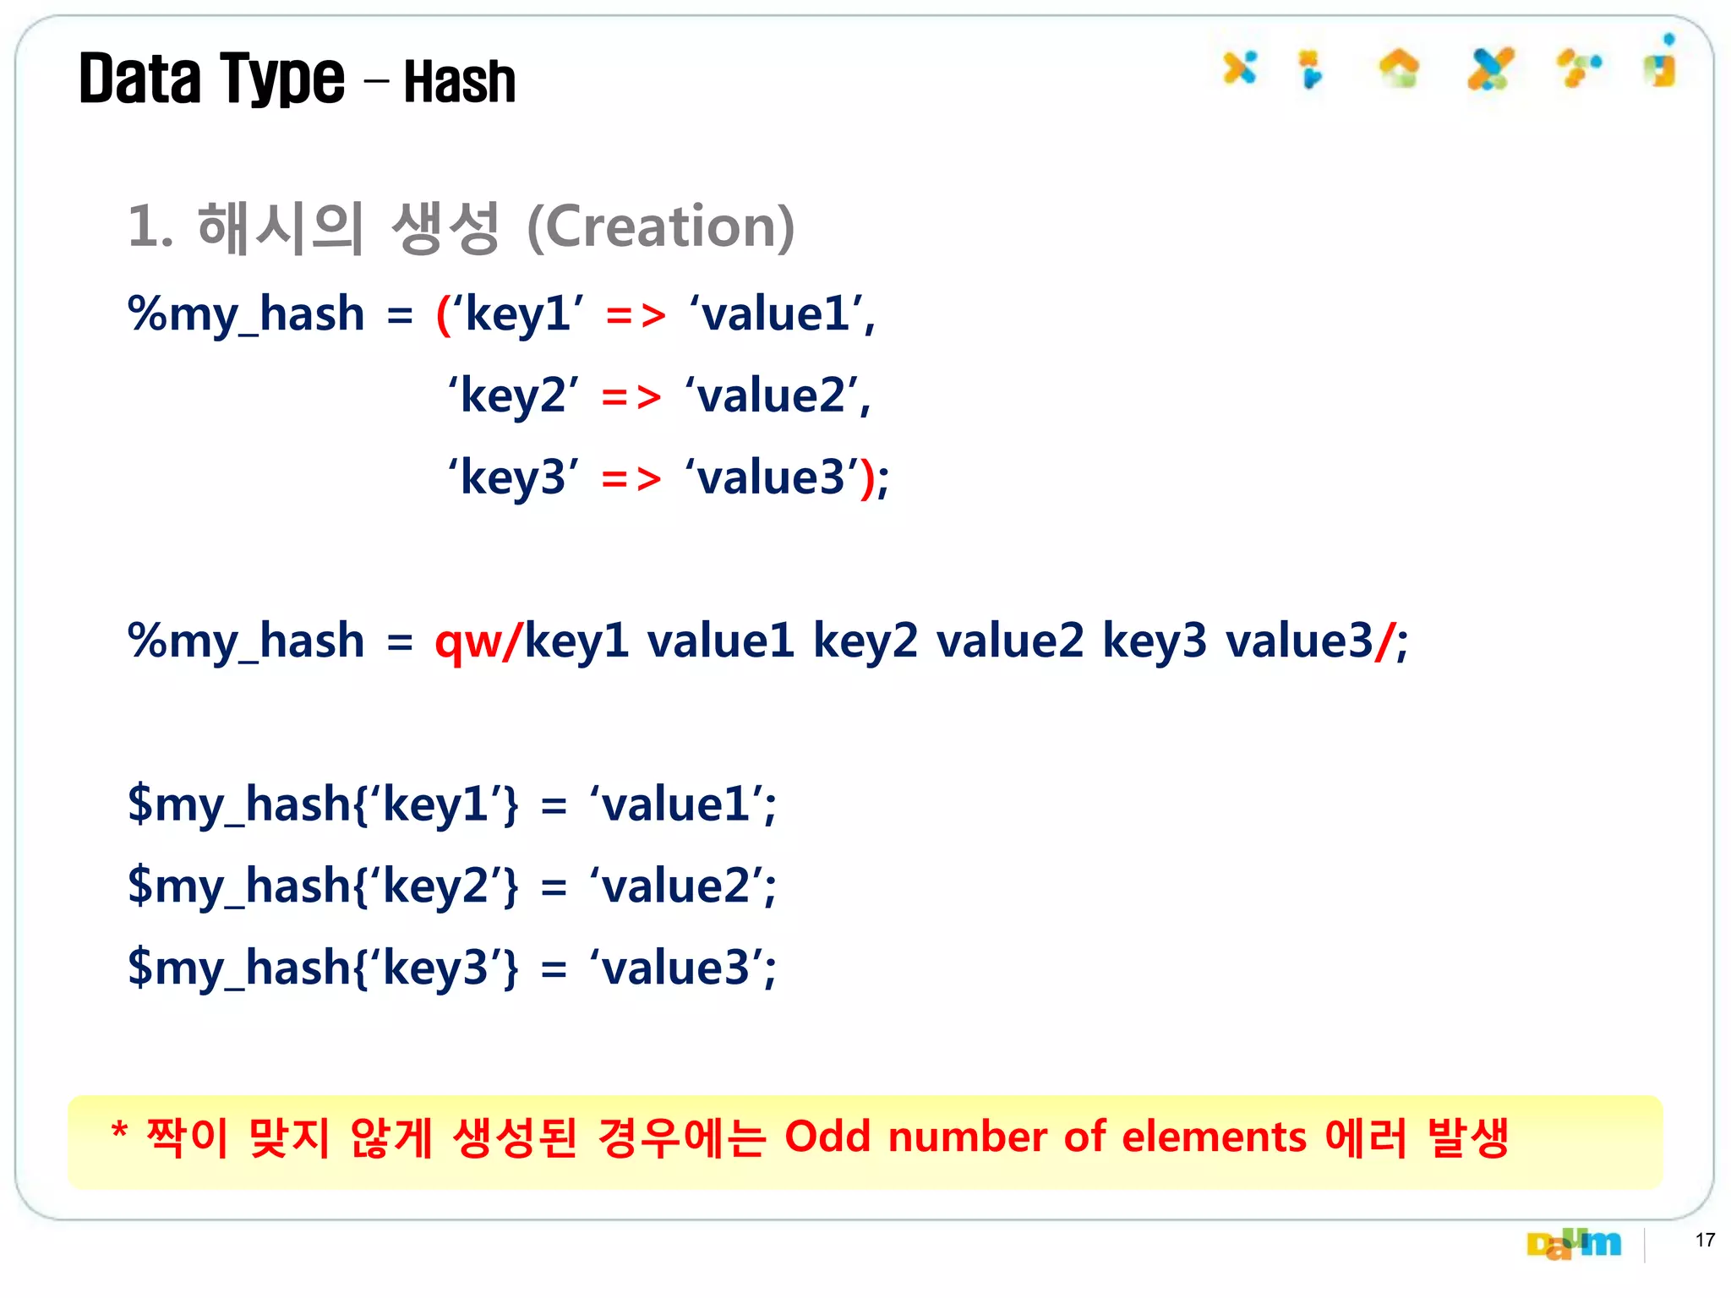Click the icon with blue dot on top
The image size is (1731, 1298).
tap(1661, 60)
